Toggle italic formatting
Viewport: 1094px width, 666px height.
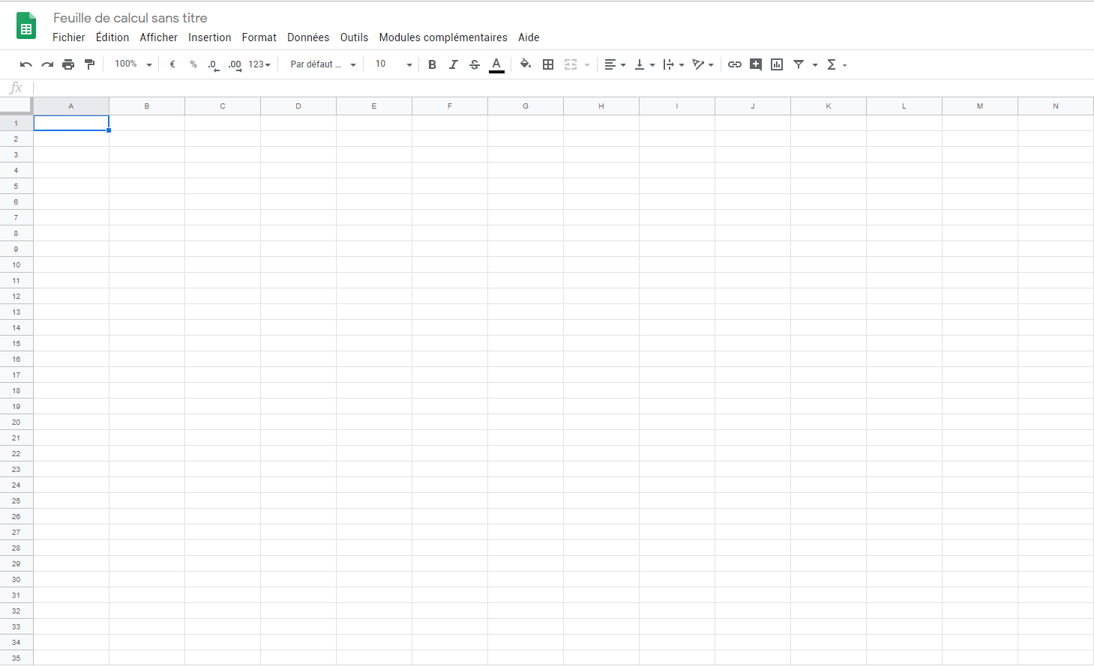tap(453, 64)
